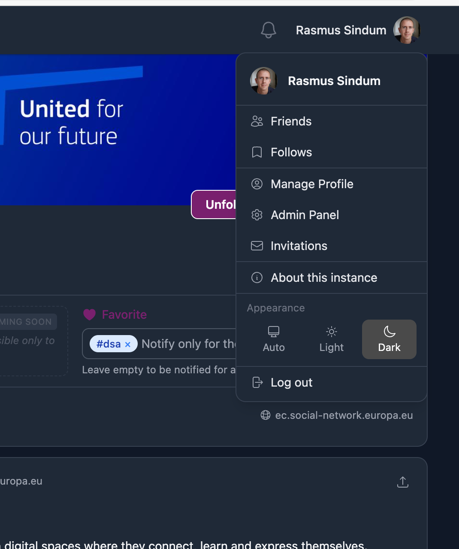
Task: Click the Friends people icon
Action: click(x=257, y=122)
